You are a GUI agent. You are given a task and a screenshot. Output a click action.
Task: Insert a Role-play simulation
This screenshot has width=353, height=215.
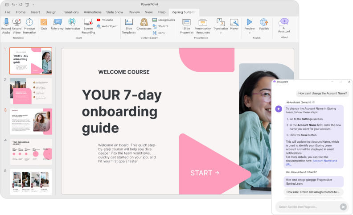57,25
